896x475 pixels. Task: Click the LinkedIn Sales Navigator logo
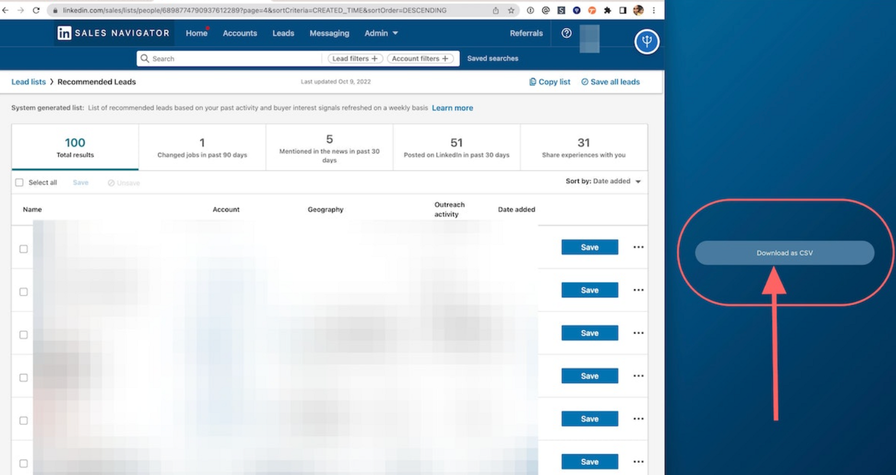tap(113, 33)
